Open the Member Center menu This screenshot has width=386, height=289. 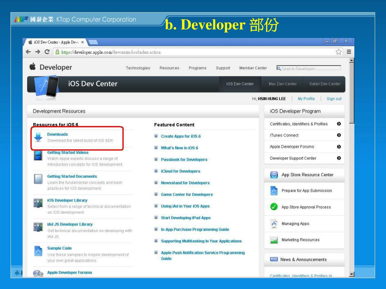pos(253,68)
